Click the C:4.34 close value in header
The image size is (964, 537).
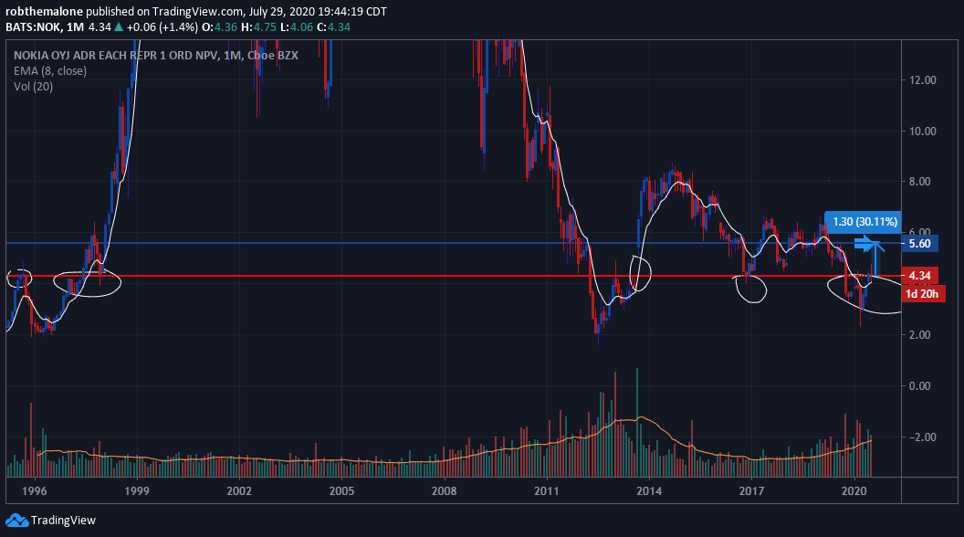click(333, 27)
